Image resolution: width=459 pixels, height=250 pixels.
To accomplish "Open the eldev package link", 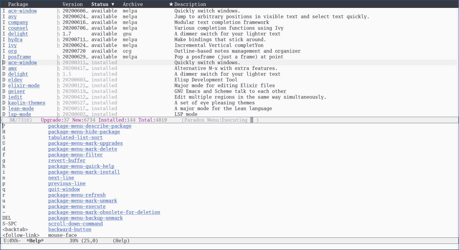I will [x=15, y=80].
